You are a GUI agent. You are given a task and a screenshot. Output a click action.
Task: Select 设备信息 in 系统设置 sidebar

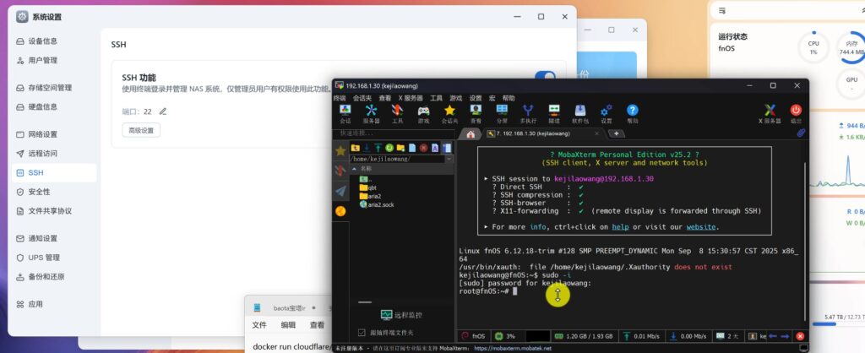point(53,41)
